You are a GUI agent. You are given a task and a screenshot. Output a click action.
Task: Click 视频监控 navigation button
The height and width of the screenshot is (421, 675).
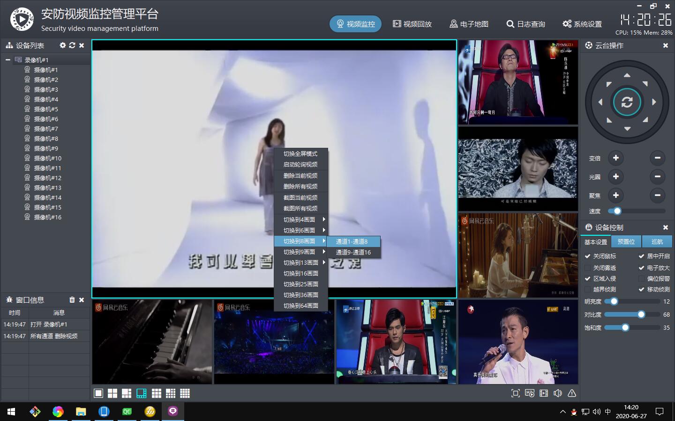tap(355, 24)
